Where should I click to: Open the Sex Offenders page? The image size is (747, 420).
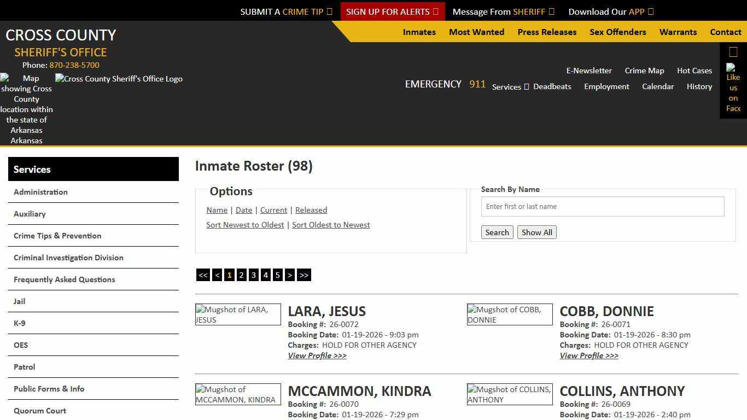(x=618, y=32)
